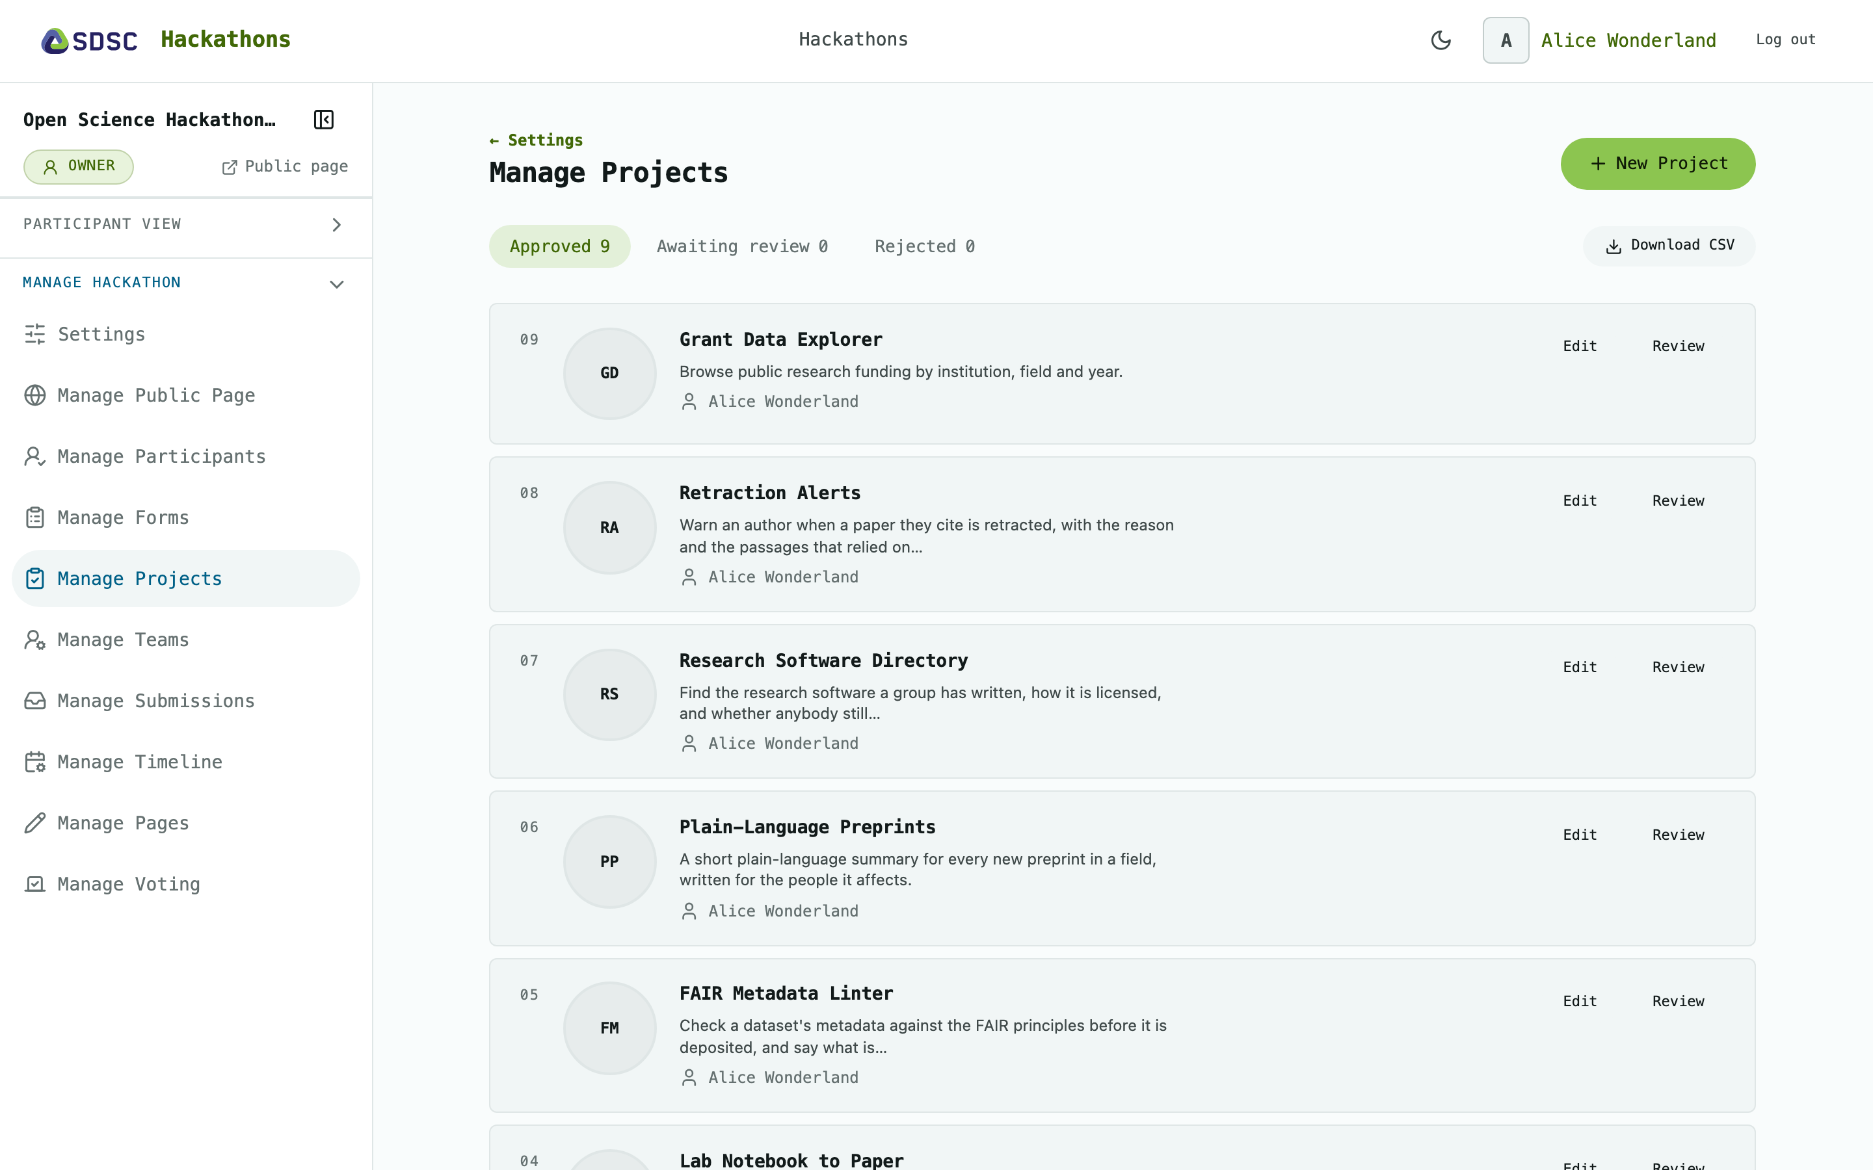Open Manage Forms
This screenshot has width=1873, height=1170.
tap(186, 517)
